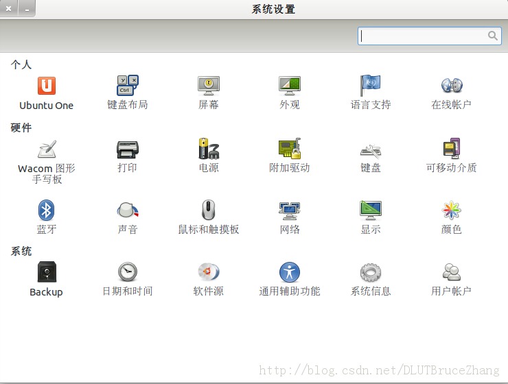The width and height of the screenshot is (508, 384).
Task: Open 可移动介质 removable media settings
Action: coord(452,149)
